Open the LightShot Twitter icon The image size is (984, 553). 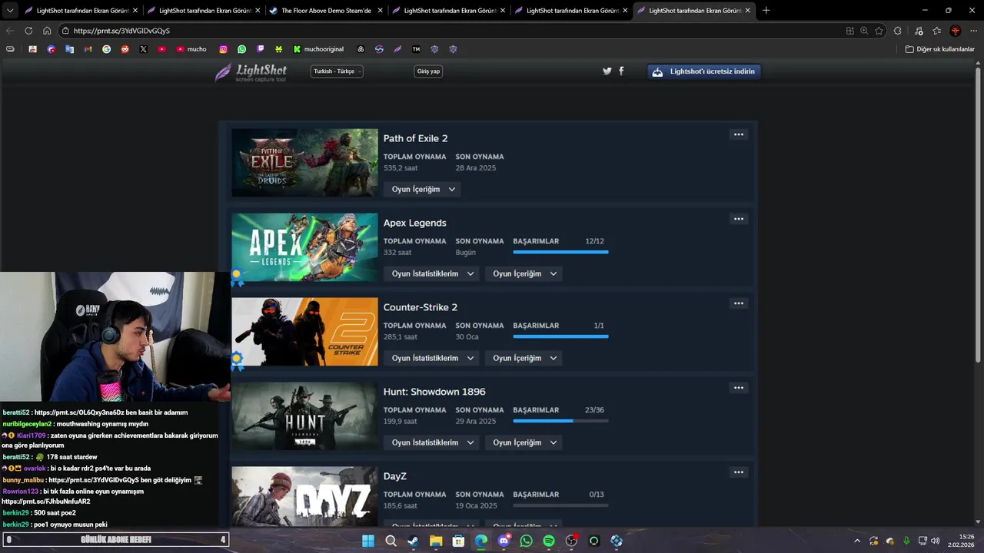(607, 71)
